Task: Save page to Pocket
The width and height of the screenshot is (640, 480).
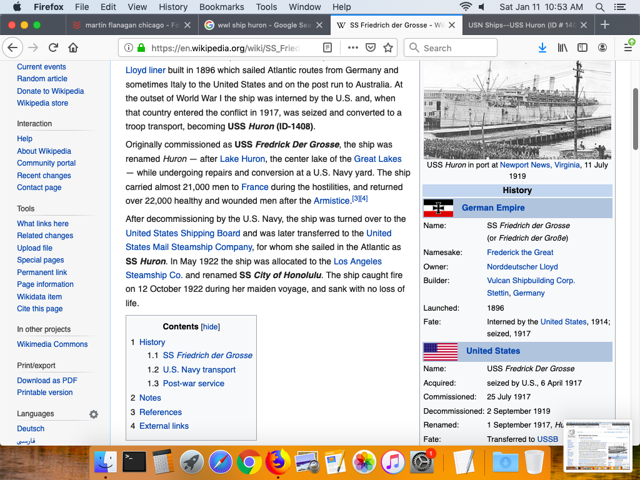Action: (371, 47)
